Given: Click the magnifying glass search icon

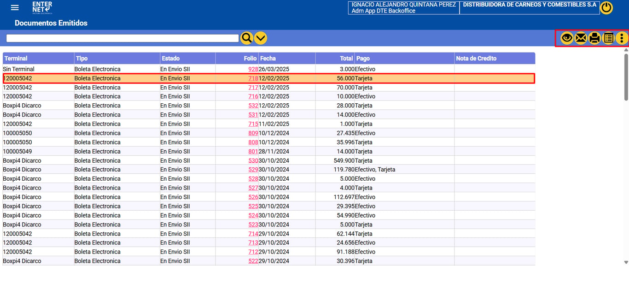Looking at the screenshot, I should (247, 38).
